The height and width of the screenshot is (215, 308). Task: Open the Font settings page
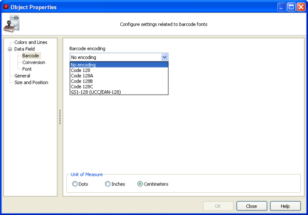pyautogui.click(x=27, y=69)
